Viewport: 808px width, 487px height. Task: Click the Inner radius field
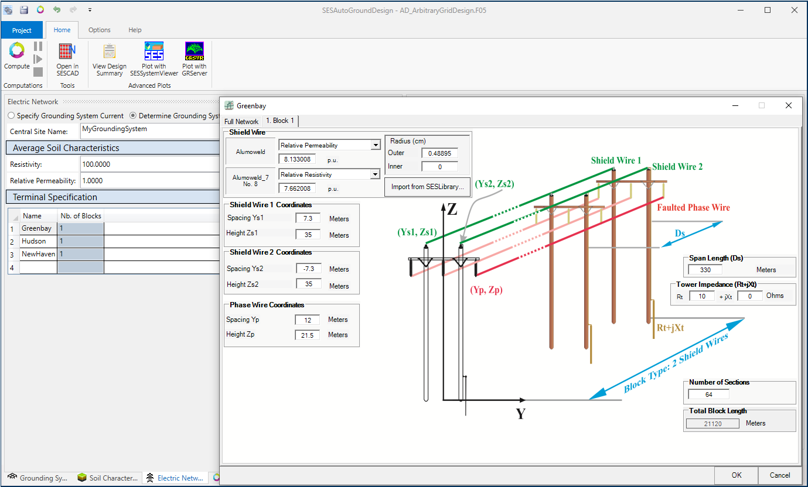click(439, 167)
